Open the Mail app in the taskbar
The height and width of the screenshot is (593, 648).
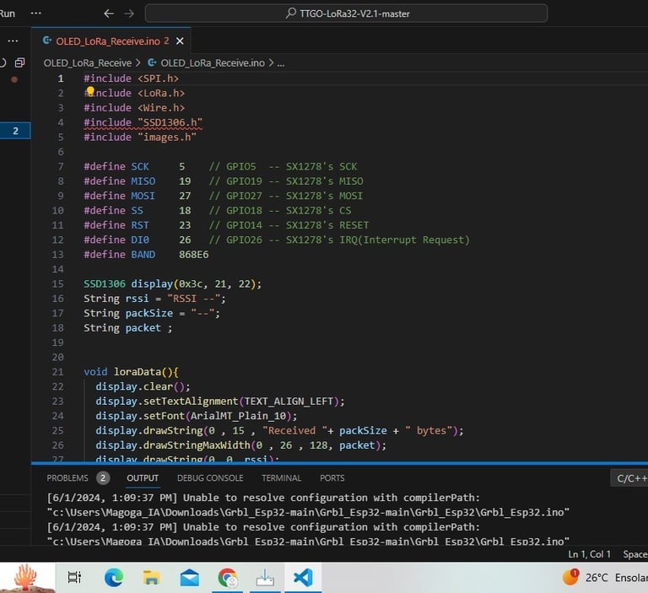189,577
